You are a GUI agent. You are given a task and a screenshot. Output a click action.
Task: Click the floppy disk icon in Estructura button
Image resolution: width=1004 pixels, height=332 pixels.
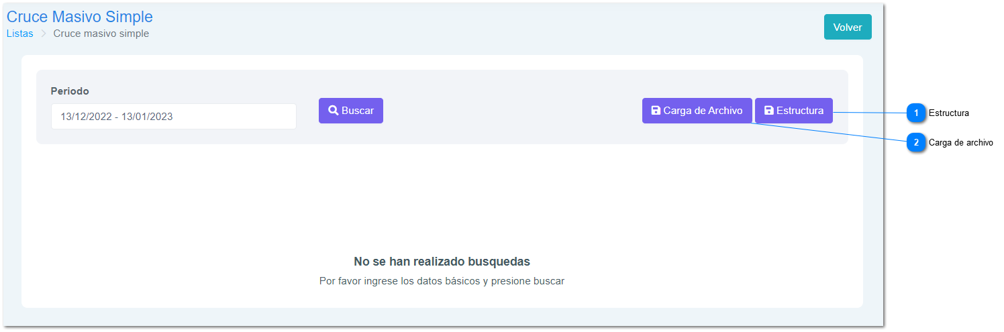tap(769, 111)
